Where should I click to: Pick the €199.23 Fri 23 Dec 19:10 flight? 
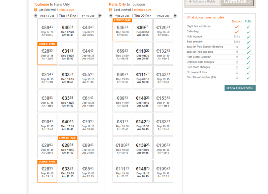(163, 171)
